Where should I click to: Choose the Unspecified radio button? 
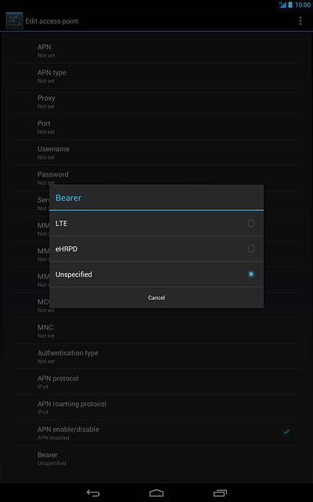tap(251, 274)
